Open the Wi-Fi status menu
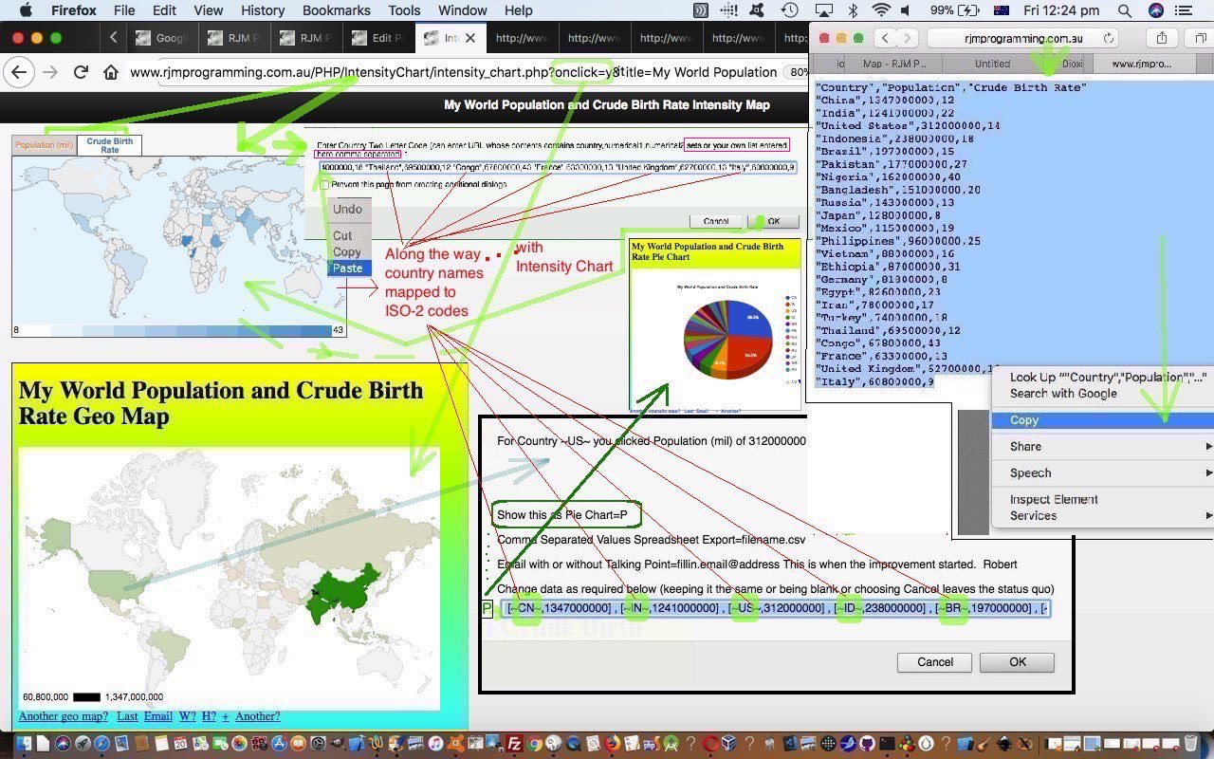This screenshot has height=759, width=1214. tap(881, 10)
